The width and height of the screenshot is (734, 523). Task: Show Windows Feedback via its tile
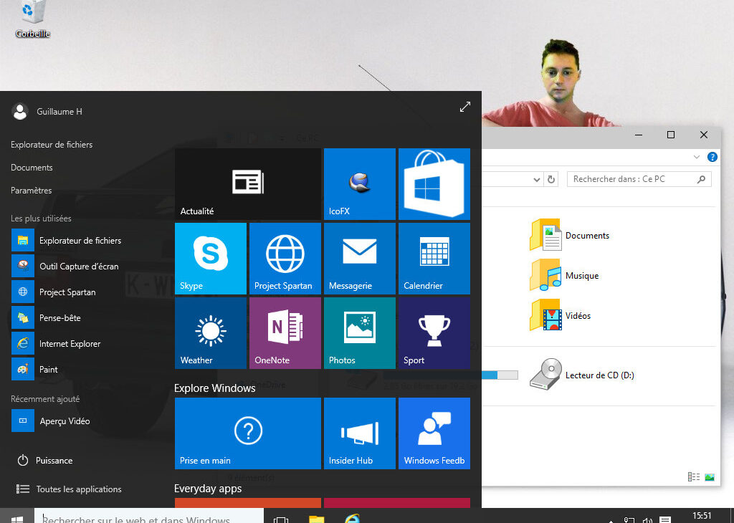[x=434, y=433]
